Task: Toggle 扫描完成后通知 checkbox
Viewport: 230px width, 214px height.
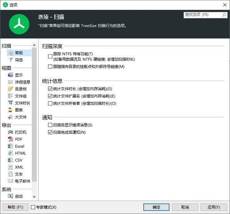Action: click(50, 132)
